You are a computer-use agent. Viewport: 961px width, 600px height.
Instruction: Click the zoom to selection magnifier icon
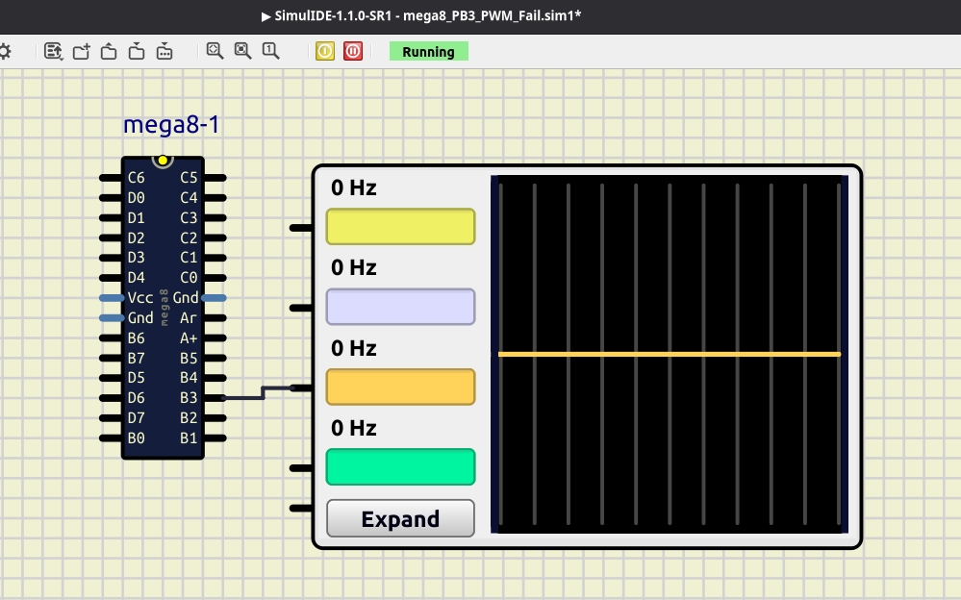coord(243,51)
